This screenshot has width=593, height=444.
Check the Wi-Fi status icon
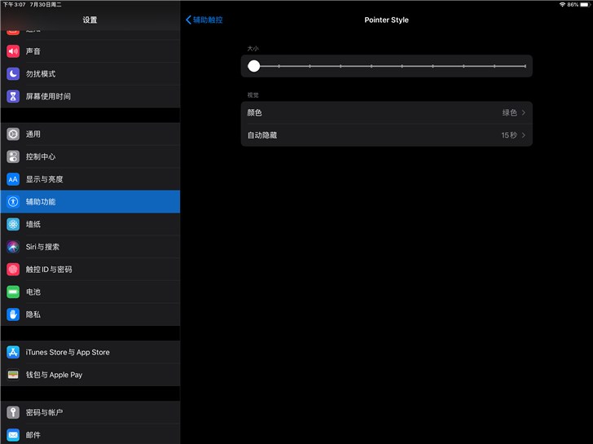(562, 5)
